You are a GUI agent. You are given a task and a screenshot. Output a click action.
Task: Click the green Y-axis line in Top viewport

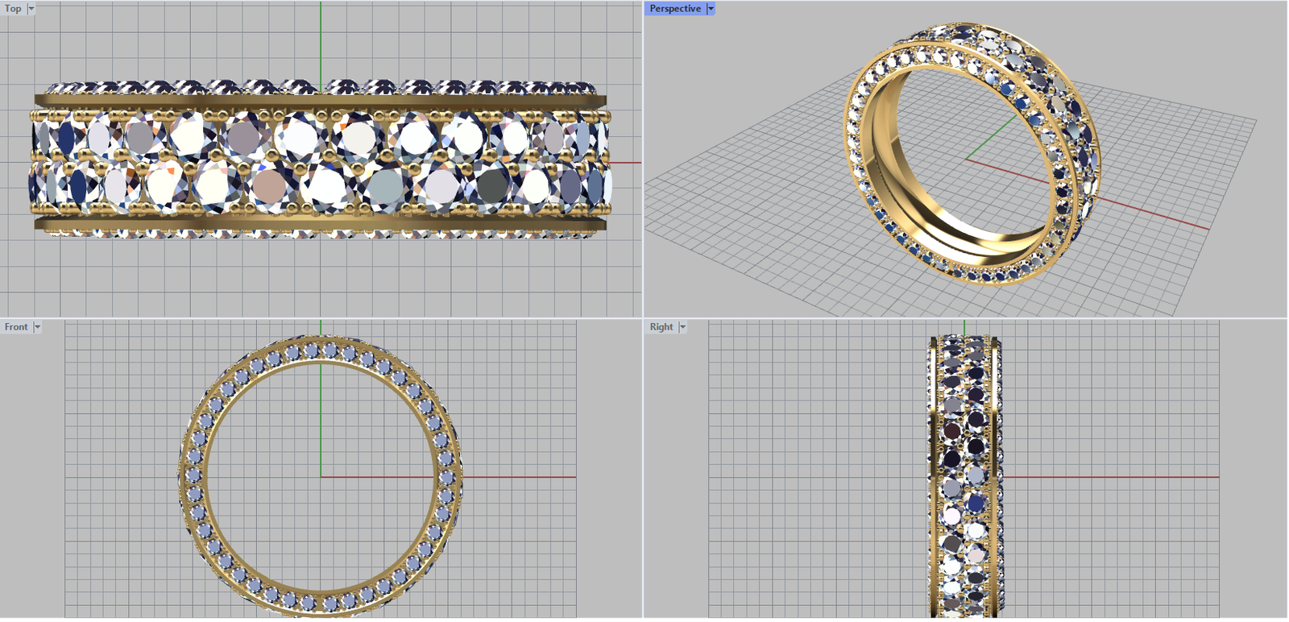coord(321,40)
